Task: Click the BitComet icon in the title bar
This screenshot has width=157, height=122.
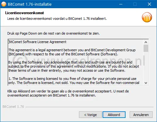Action: click(x=4, y=4)
